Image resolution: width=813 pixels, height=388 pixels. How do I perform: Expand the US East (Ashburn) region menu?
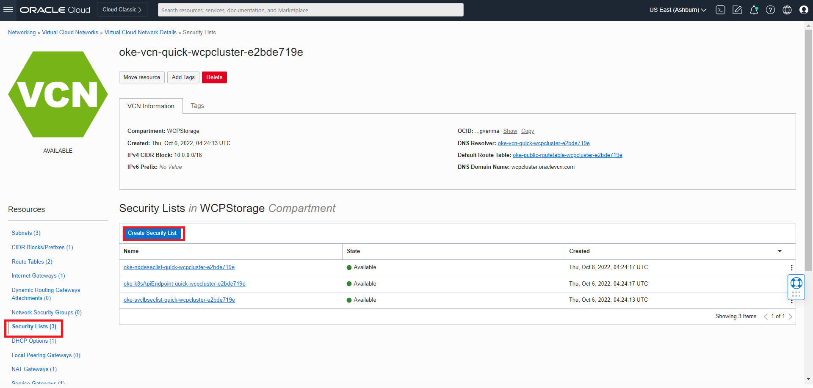[677, 10]
